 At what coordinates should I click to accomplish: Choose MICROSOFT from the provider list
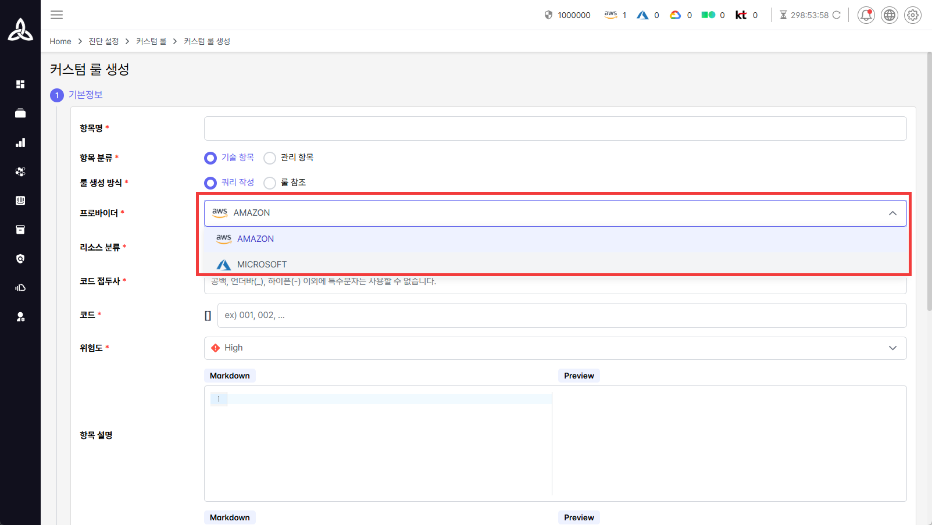coord(262,265)
